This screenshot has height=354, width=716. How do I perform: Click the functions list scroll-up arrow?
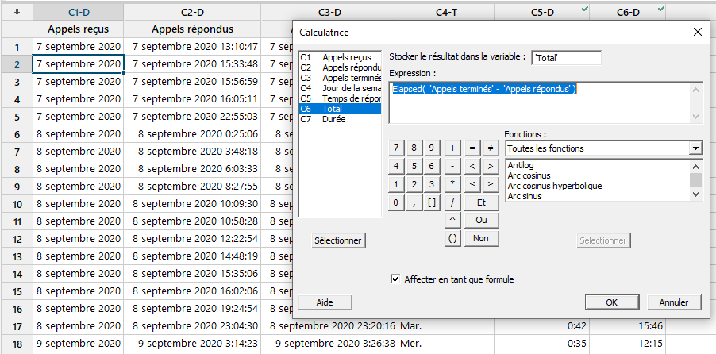695,166
